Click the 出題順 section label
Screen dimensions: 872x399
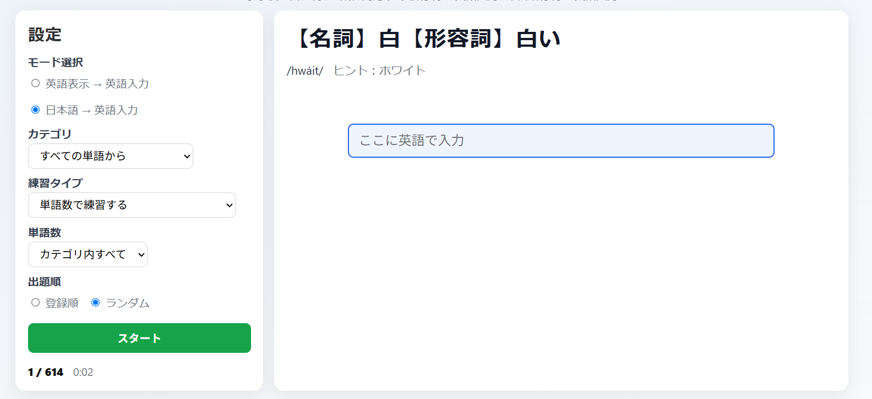(x=45, y=282)
